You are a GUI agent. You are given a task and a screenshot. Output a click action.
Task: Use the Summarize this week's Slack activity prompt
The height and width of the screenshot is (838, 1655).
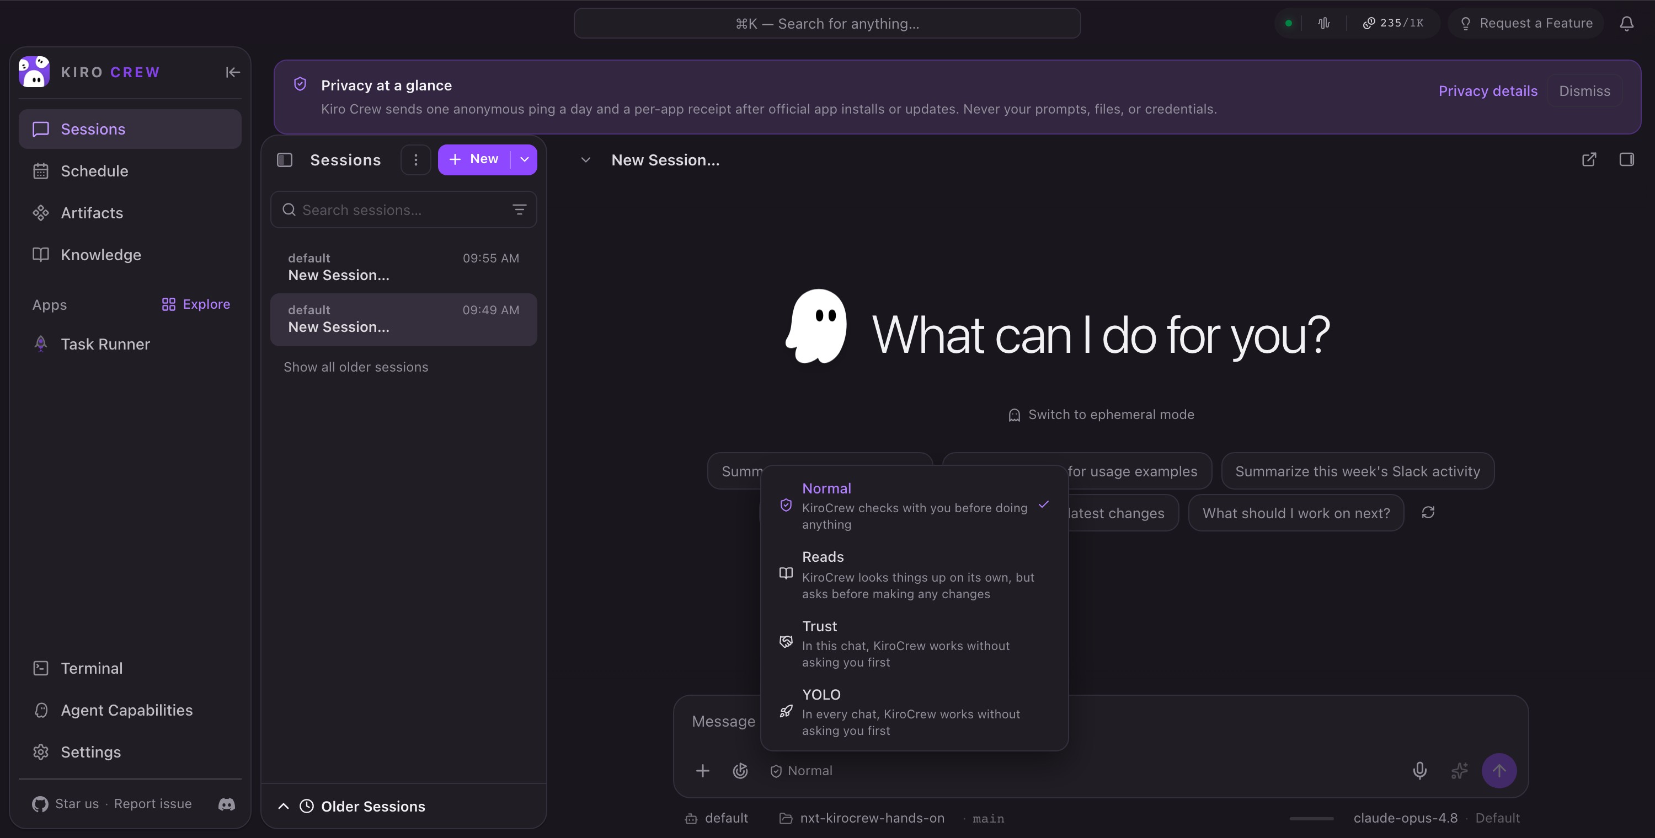(1358, 471)
